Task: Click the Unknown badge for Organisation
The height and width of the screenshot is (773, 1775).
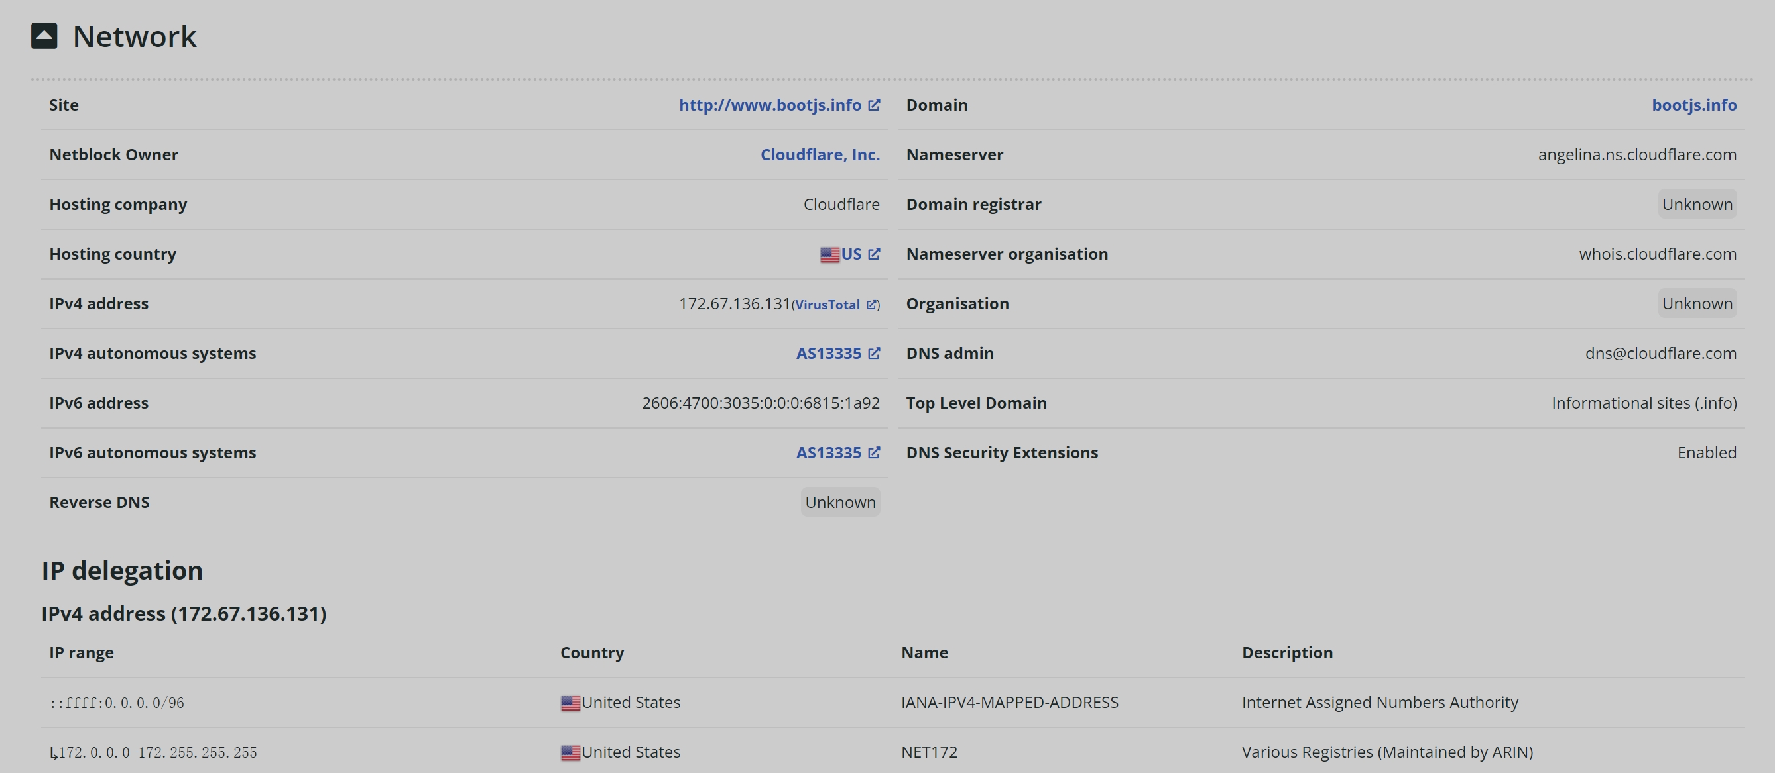Action: [x=1697, y=303]
